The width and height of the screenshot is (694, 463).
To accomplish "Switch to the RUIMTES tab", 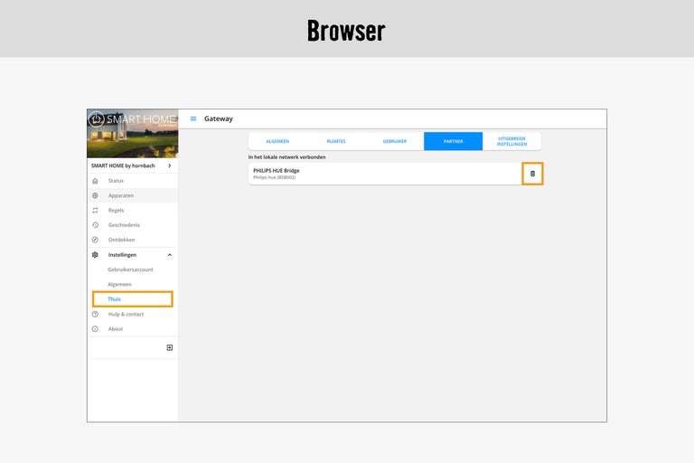I will [x=336, y=141].
